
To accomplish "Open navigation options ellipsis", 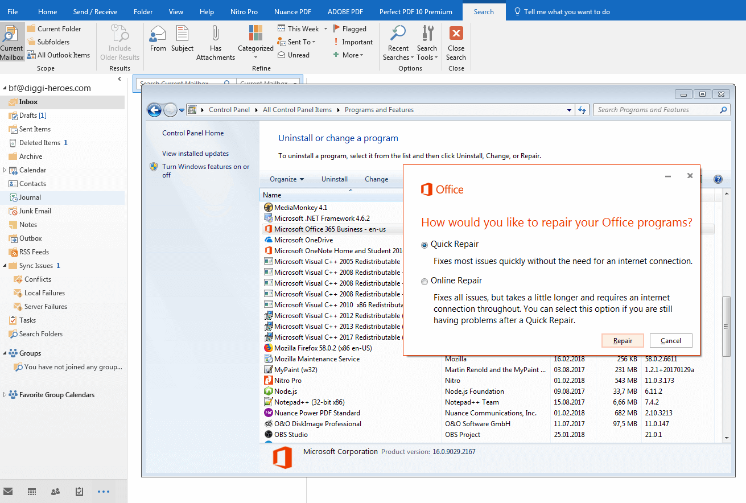I will [103, 491].
